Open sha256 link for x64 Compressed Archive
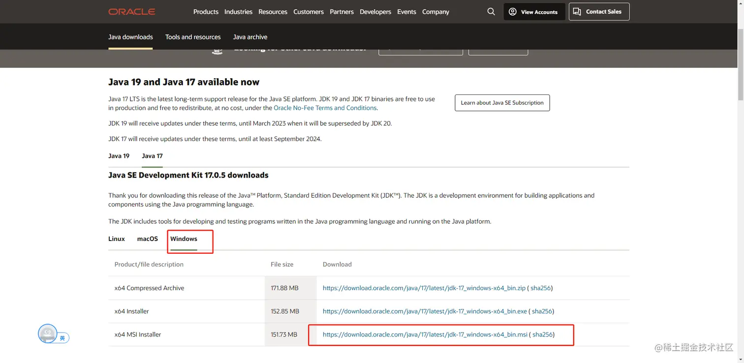The width and height of the screenshot is (744, 363). (540, 288)
